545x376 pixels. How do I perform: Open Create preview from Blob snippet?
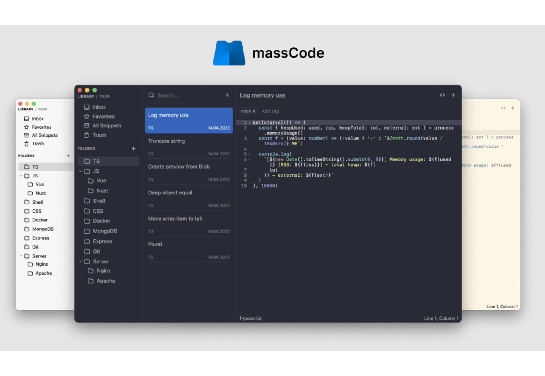pyautogui.click(x=189, y=172)
